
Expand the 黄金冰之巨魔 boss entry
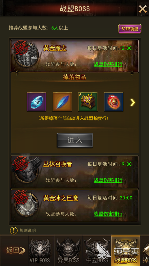(x=74, y=206)
